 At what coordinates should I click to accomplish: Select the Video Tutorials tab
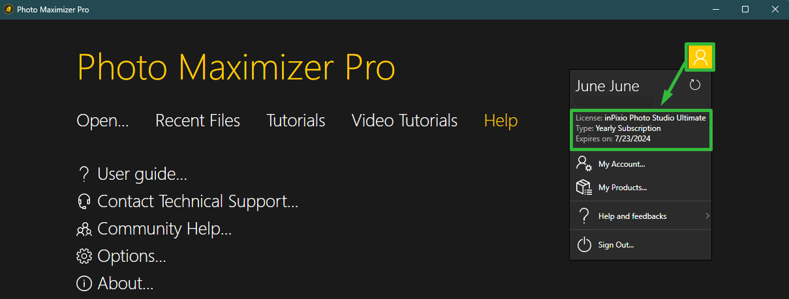[405, 121]
